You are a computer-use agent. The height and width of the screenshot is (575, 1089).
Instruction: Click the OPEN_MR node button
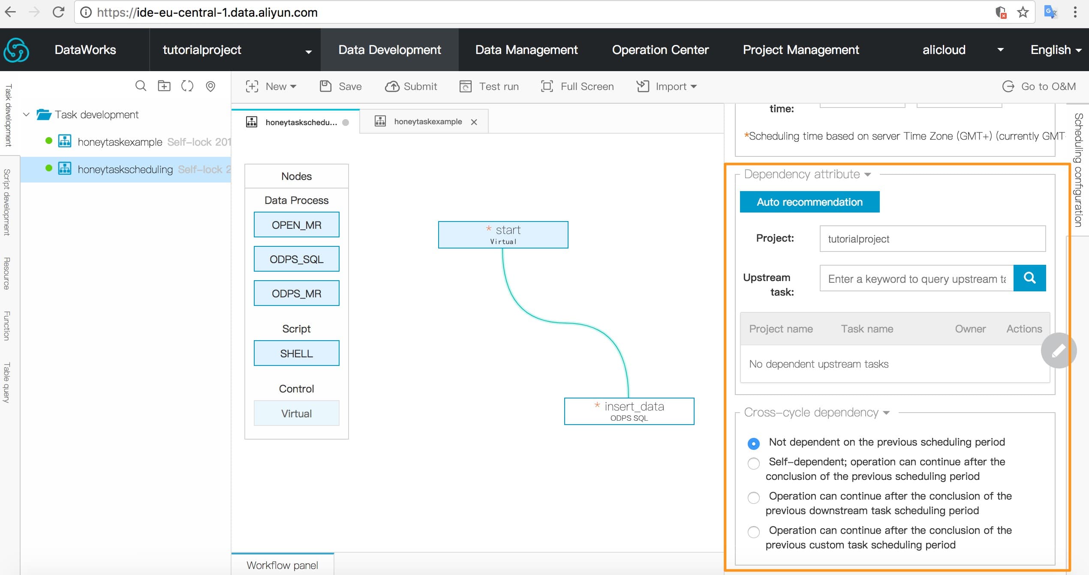click(x=296, y=225)
